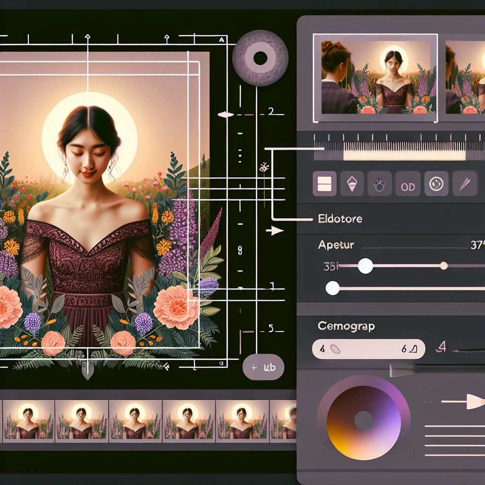Select the first filmstrip frame thumbnail
This screenshot has height=485, width=485.
point(27,420)
